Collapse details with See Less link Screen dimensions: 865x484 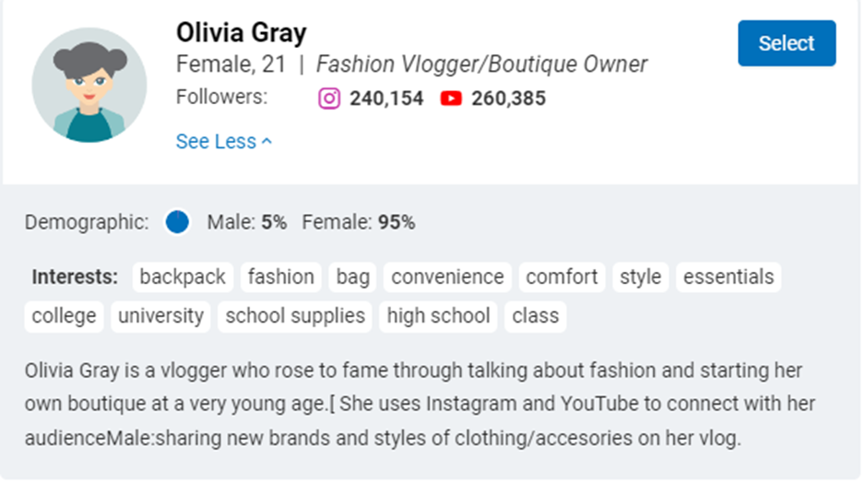tap(224, 142)
